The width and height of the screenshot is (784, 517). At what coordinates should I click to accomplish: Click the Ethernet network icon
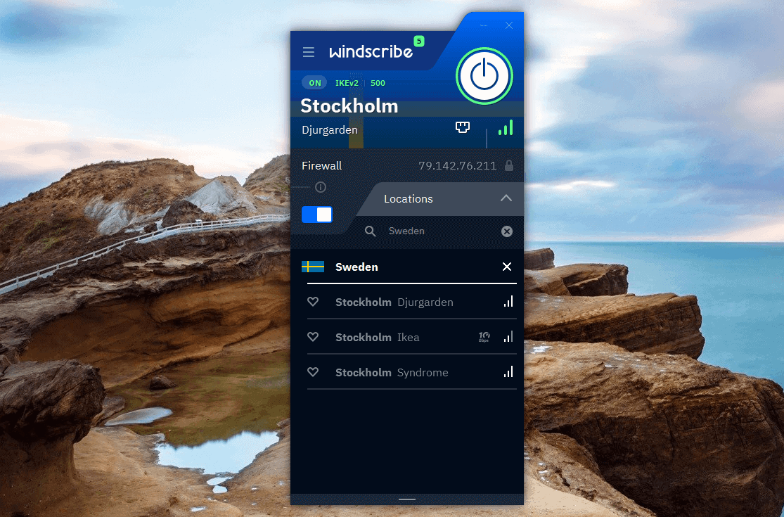click(x=463, y=127)
